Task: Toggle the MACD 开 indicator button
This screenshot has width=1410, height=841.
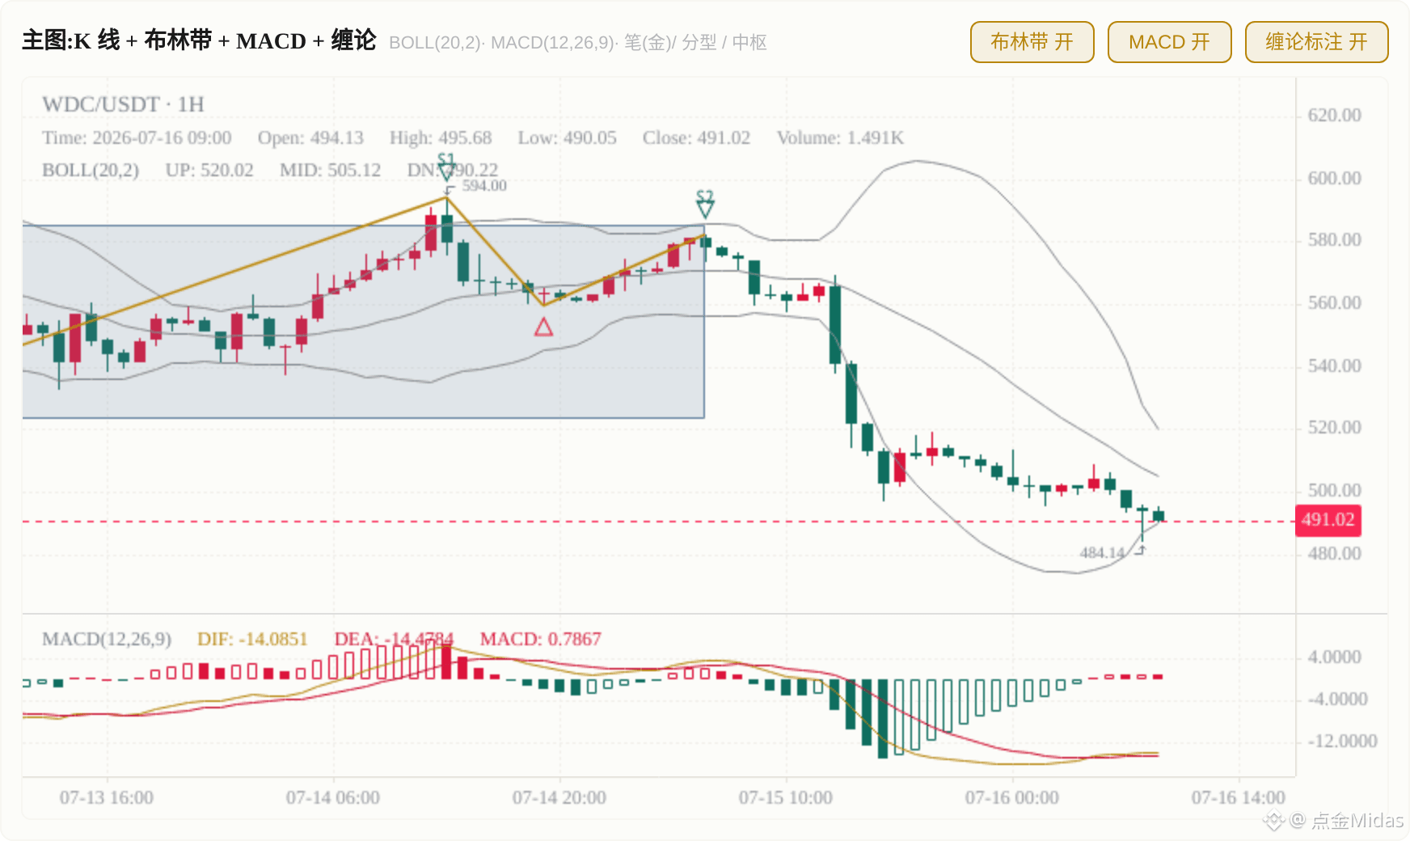Action: [x=1169, y=42]
